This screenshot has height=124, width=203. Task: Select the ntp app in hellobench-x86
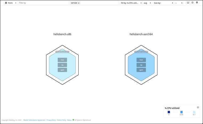[62, 65]
